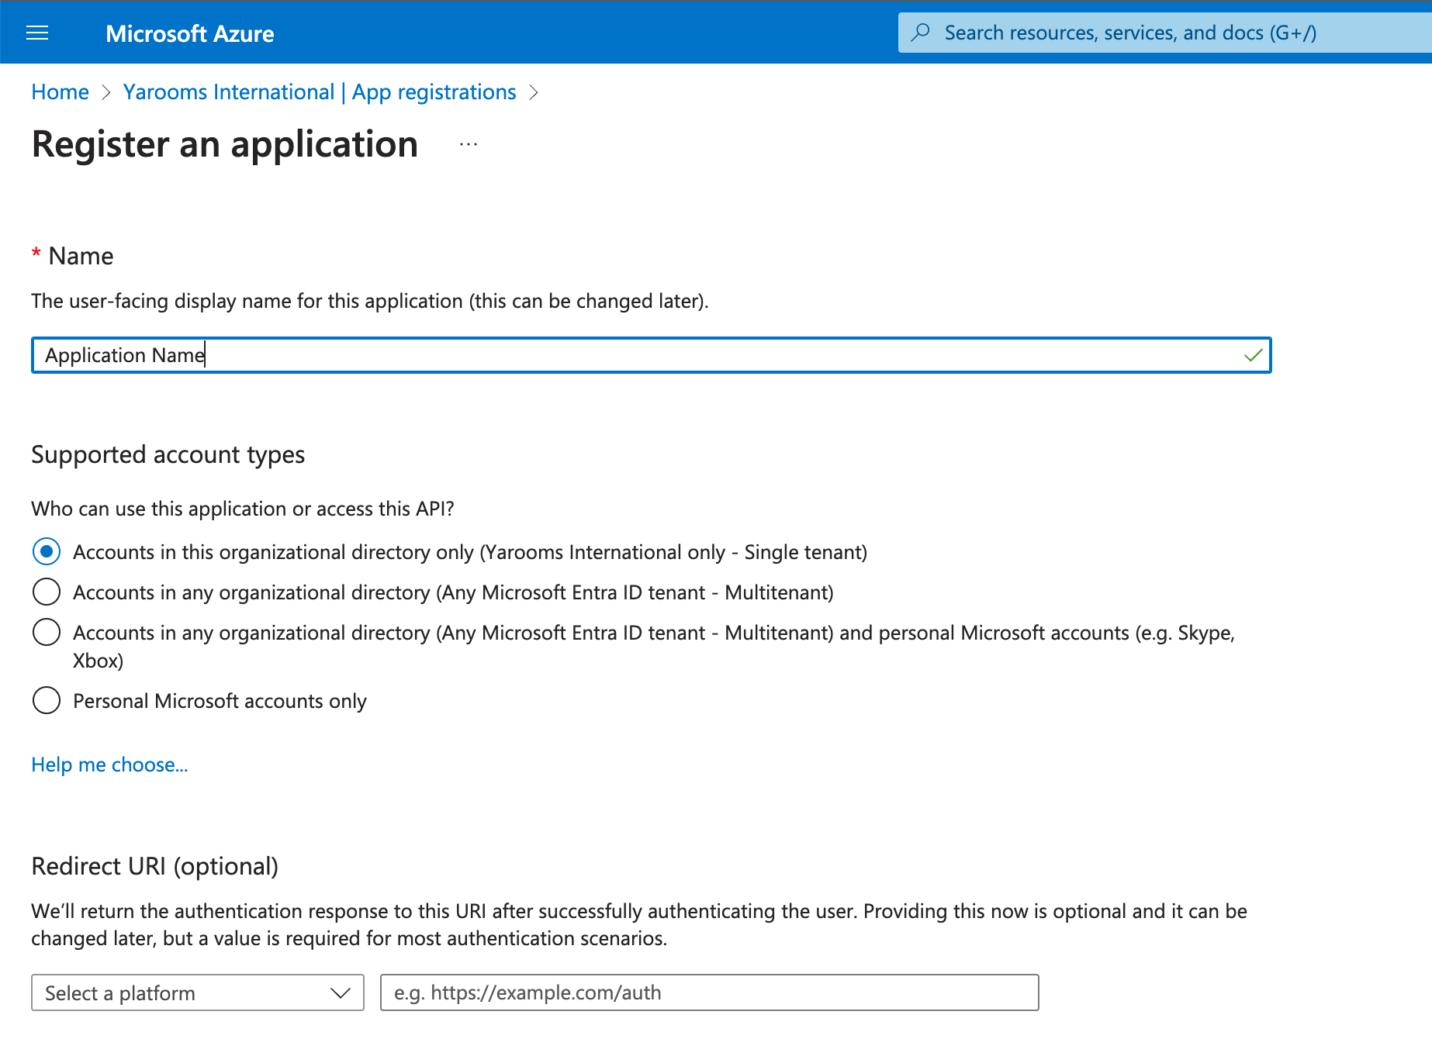Open the ellipsis menu beside the page title
This screenshot has width=1432, height=1039.
[x=468, y=143]
